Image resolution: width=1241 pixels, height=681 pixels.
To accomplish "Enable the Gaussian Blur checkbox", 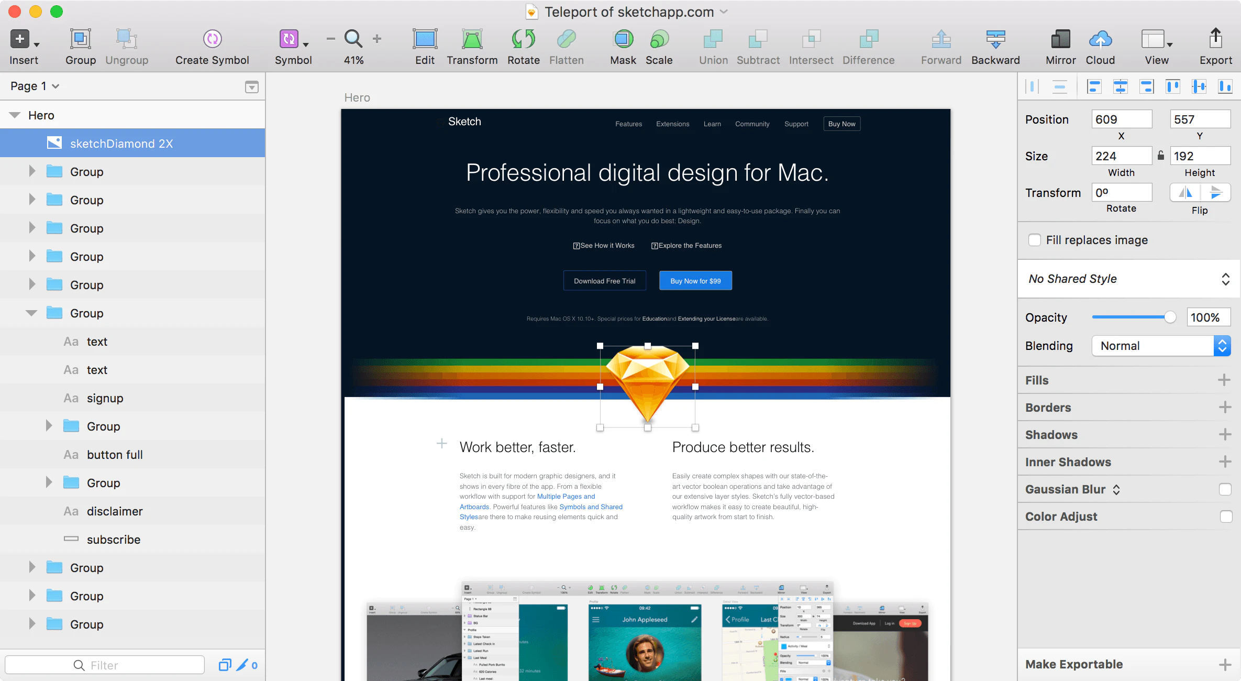I will point(1225,489).
